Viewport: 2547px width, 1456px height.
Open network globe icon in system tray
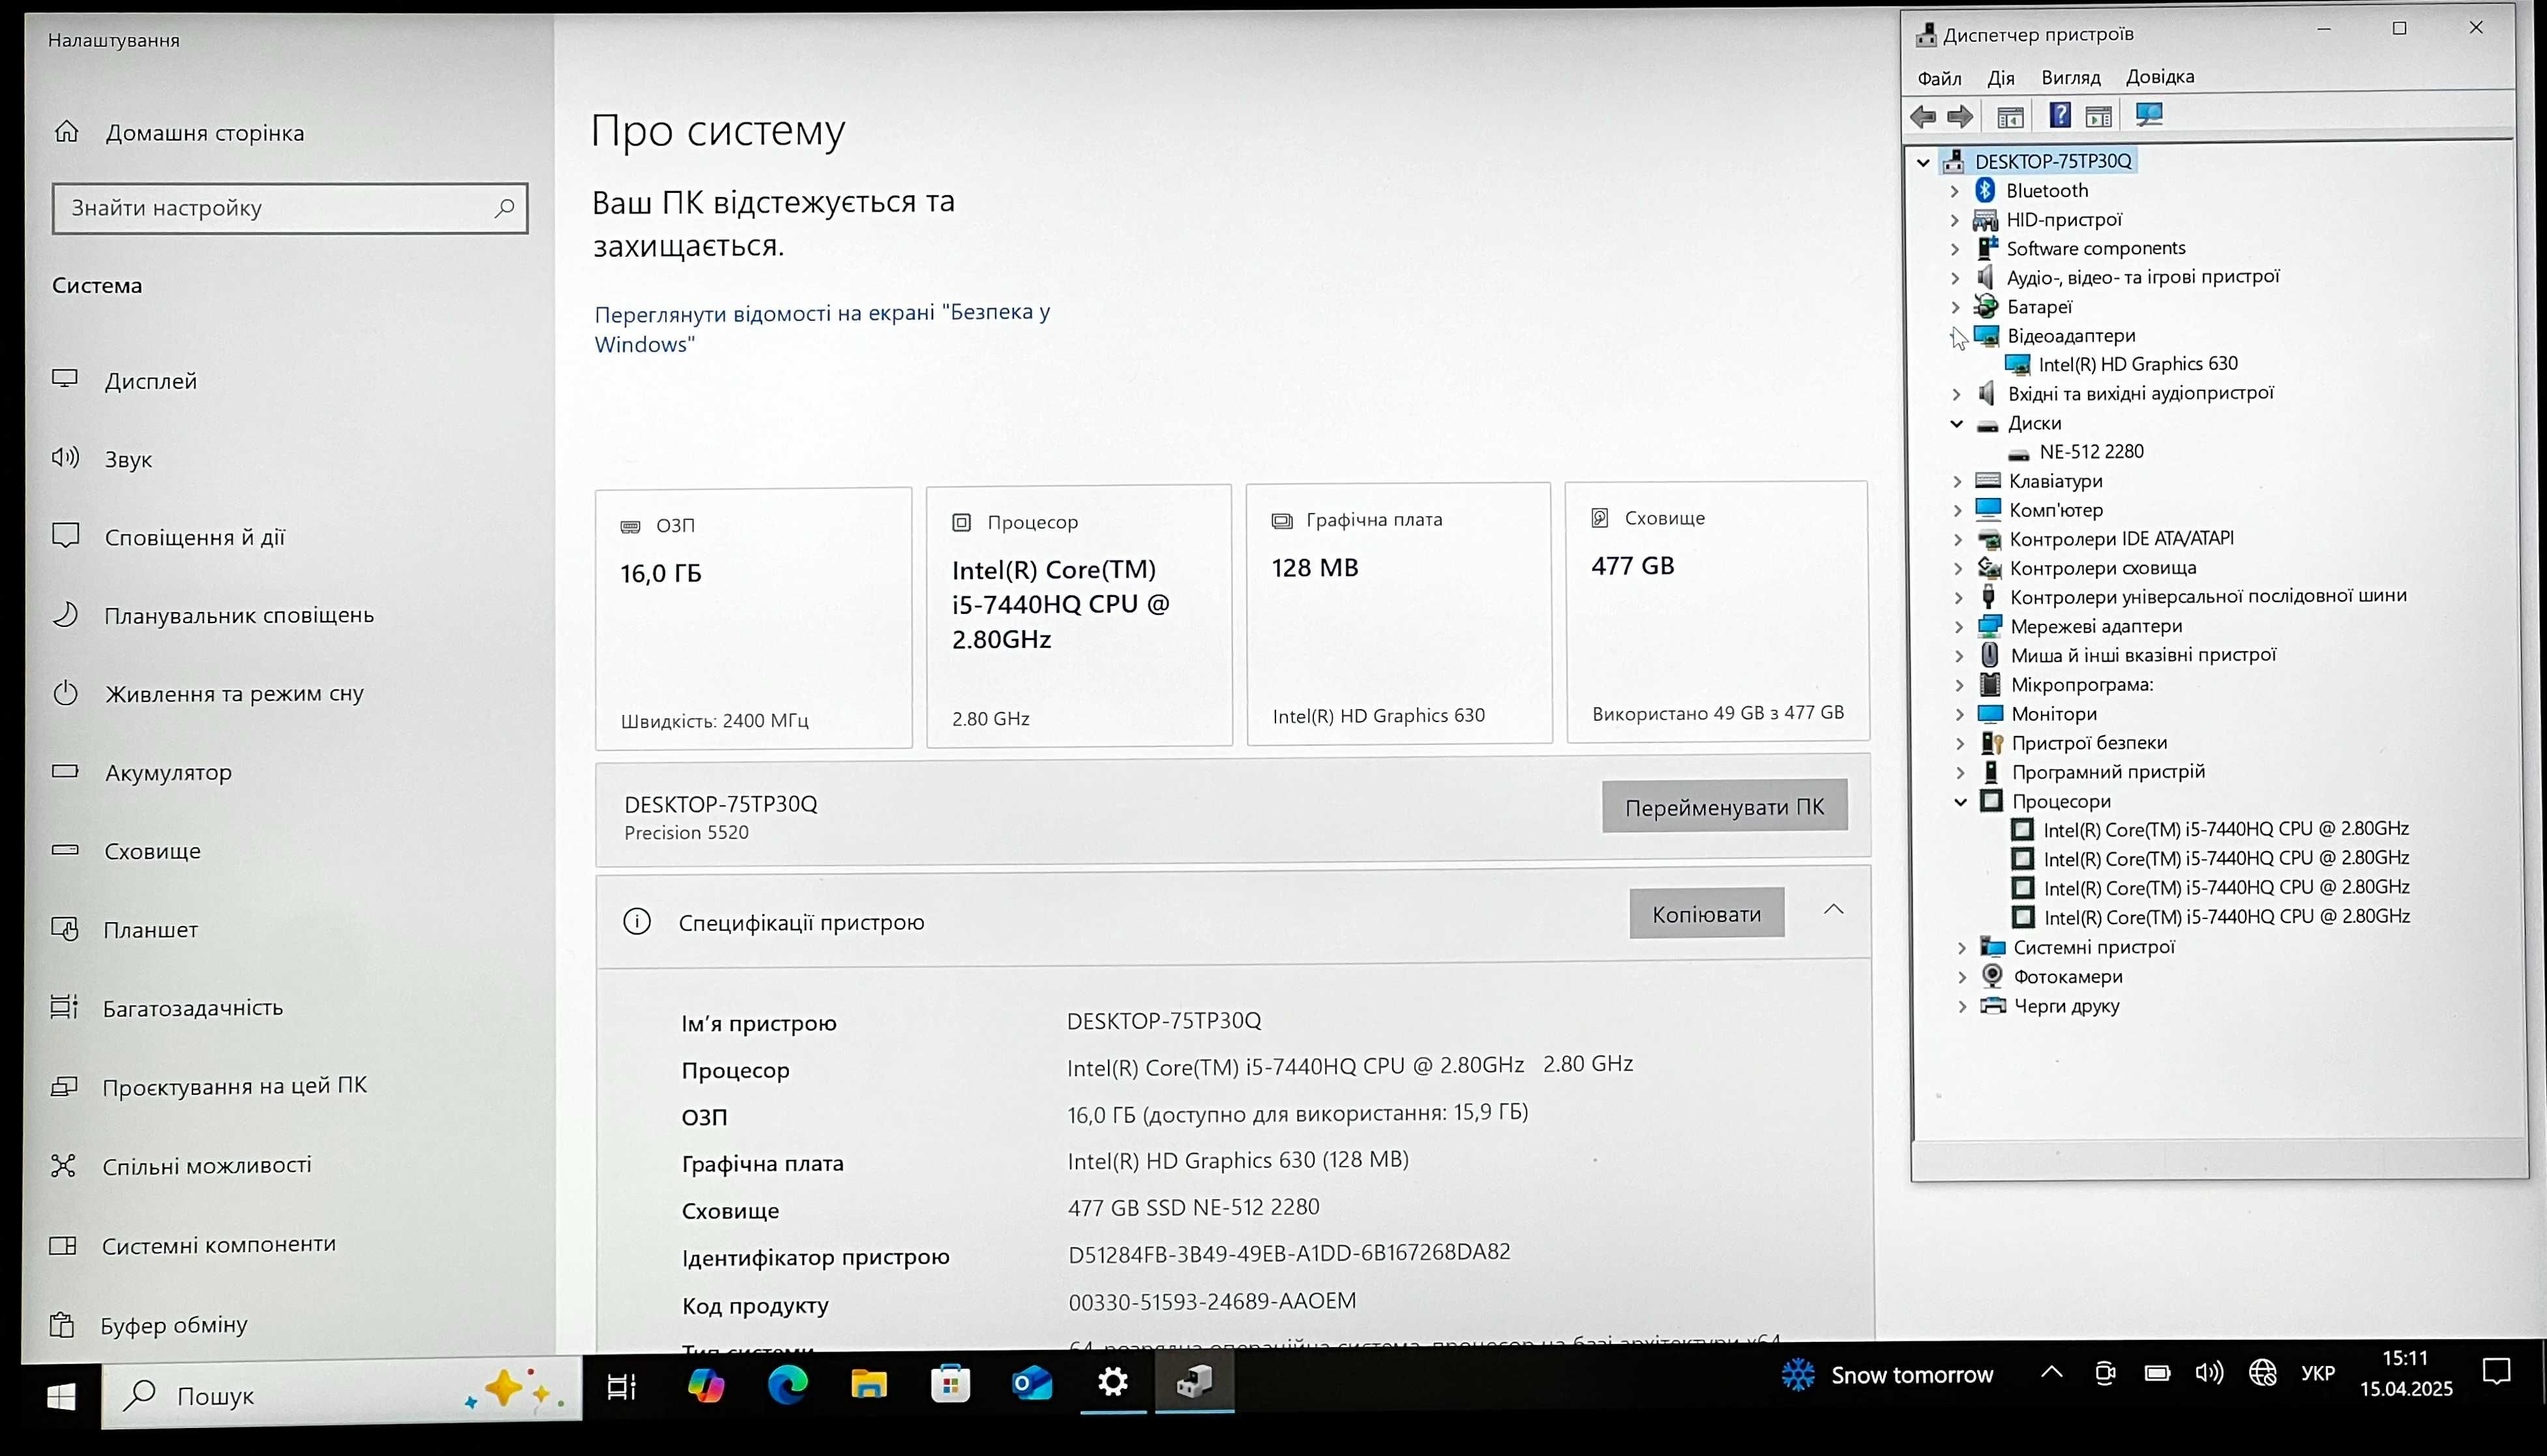coord(2263,1373)
